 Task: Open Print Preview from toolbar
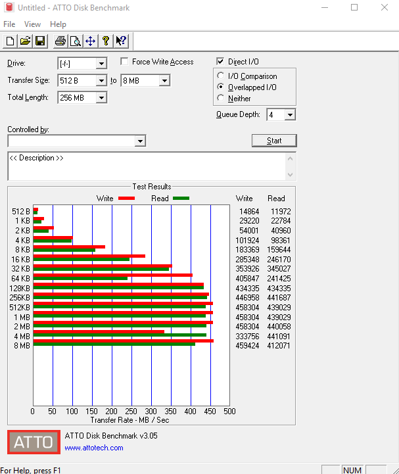(76, 41)
